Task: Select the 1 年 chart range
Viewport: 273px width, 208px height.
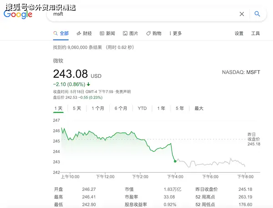Action: point(161,109)
